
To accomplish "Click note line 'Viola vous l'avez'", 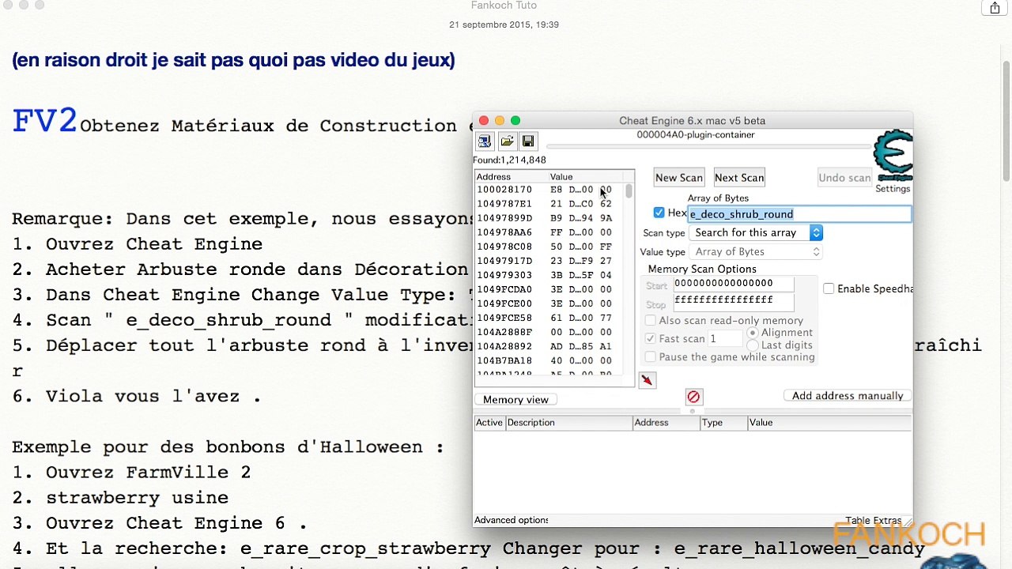I will coord(153,396).
